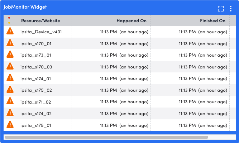Click Finished On time for ipsita_s173_01
This screenshot has width=239, height=143.
203,55
